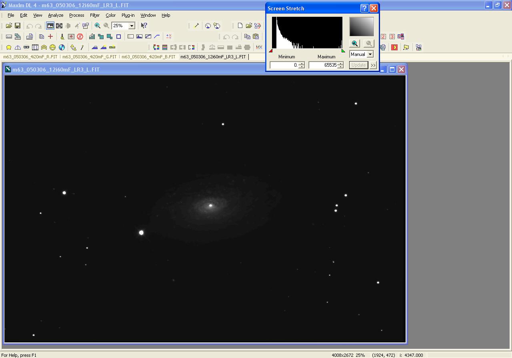This screenshot has width=512, height=358.
Task: Click the yellow smiley face toolbar icon
Action: pyautogui.click(x=52, y=47)
